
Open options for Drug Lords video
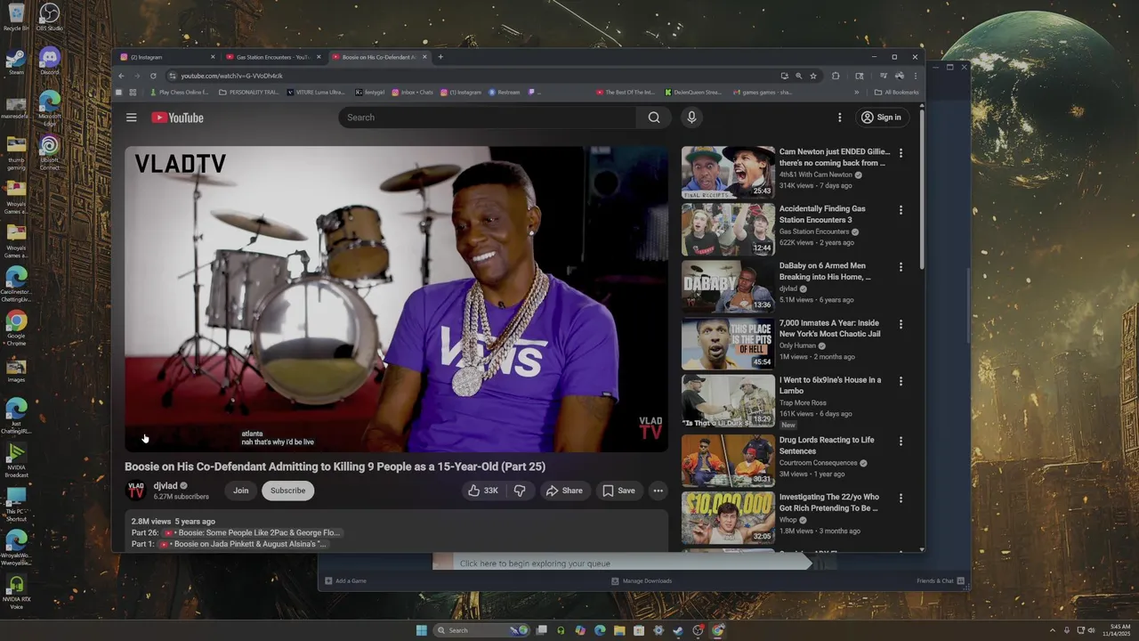[x=901, y=441]
